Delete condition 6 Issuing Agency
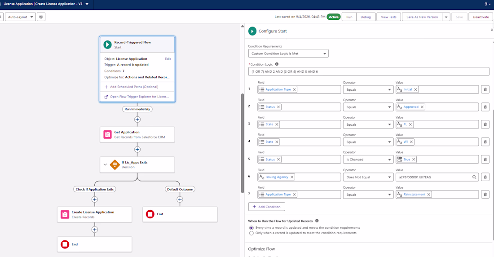494x257 pixels. 485,177
